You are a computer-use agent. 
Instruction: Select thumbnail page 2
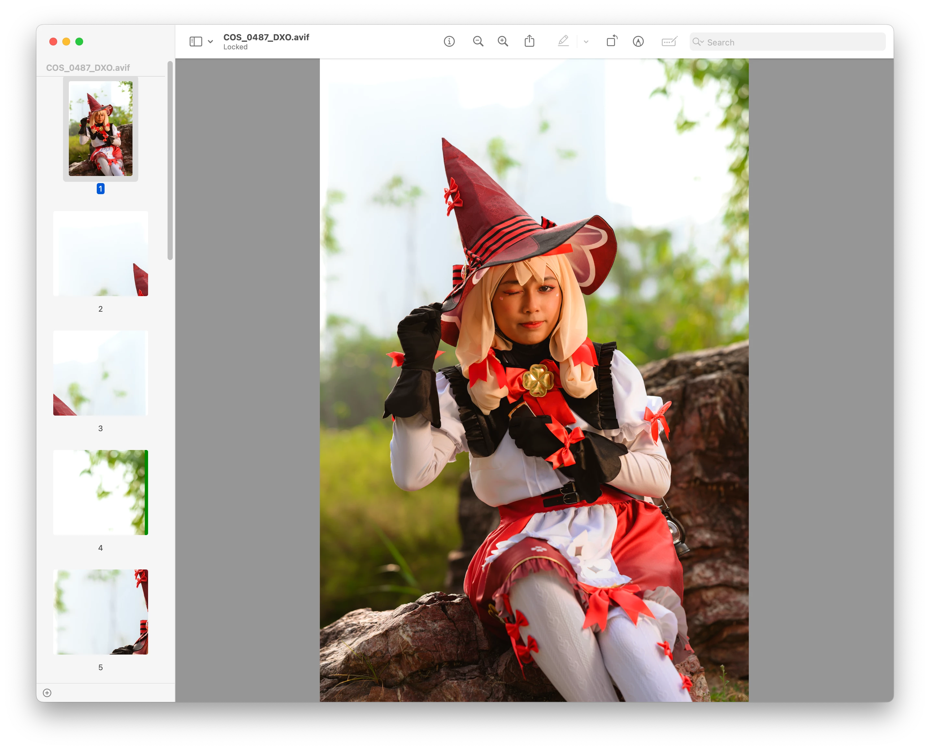tap(100, 254)
